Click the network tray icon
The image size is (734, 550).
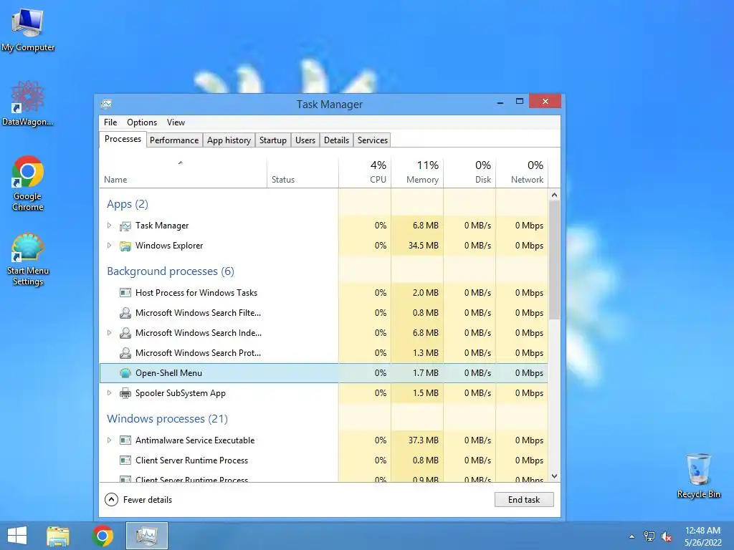tap(649, 536)
